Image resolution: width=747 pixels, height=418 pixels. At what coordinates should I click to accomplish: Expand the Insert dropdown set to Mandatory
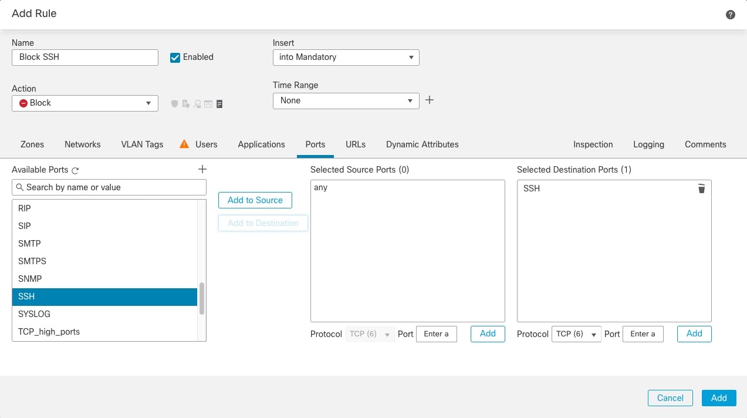346,58
